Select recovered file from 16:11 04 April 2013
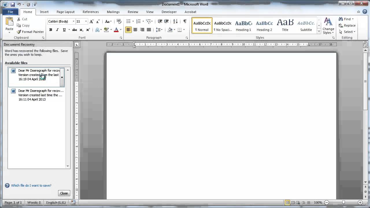 [x=36, y=95]
